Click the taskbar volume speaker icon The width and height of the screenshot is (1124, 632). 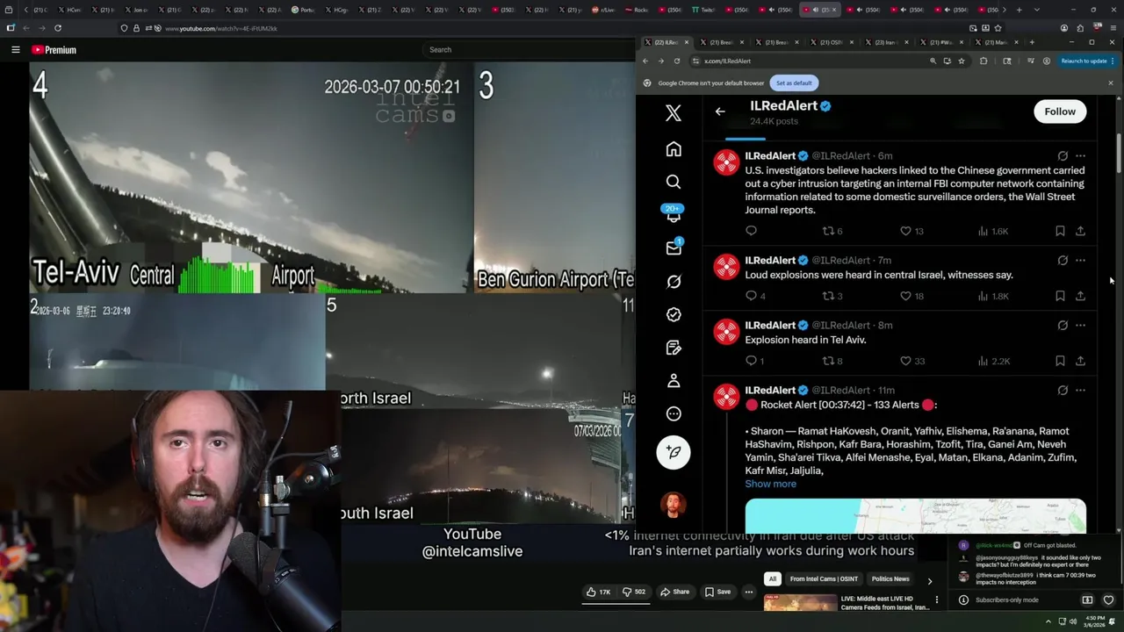click(1072, 621)
